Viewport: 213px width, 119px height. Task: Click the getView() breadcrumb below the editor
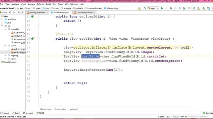pyautogui.click(x=74, y=109)
